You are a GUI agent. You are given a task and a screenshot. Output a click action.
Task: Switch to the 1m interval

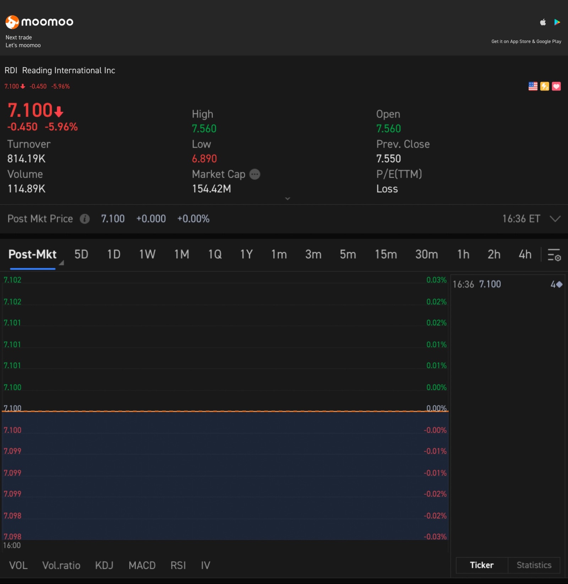(279, 255)
